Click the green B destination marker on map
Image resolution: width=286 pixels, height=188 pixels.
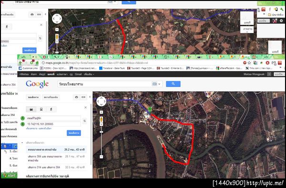(150, 110)
